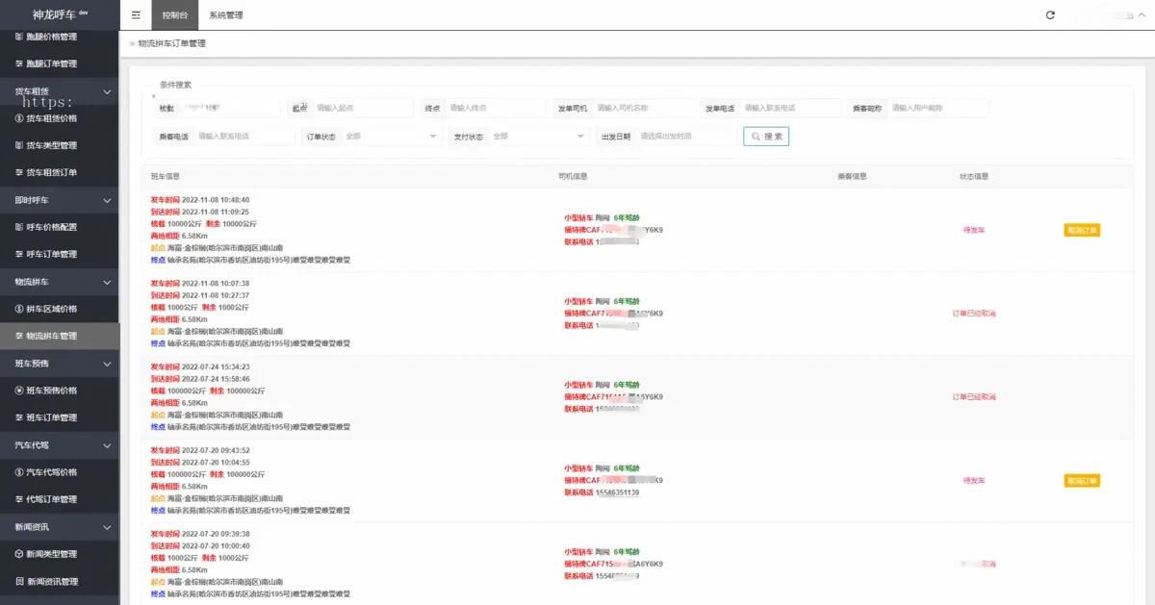Open 货车租赁价格 from the sidebar
This screenshot has width=1155, height=605.
(x=51, y=118)
